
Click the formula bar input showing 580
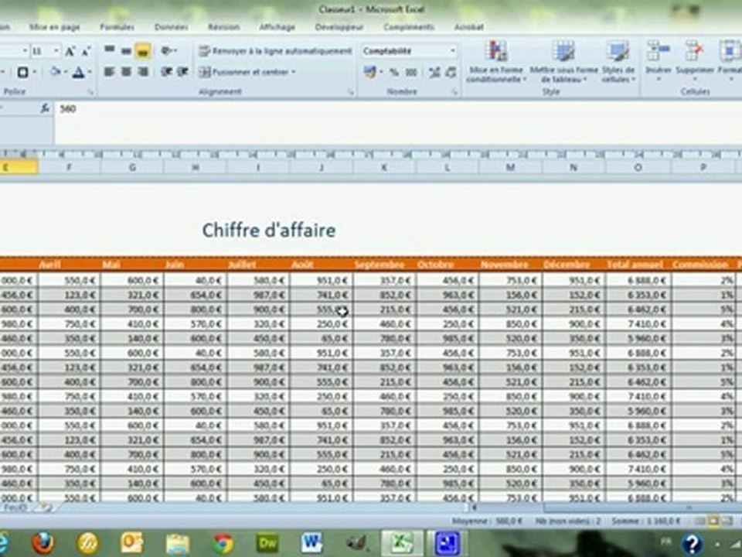[397, 121]
